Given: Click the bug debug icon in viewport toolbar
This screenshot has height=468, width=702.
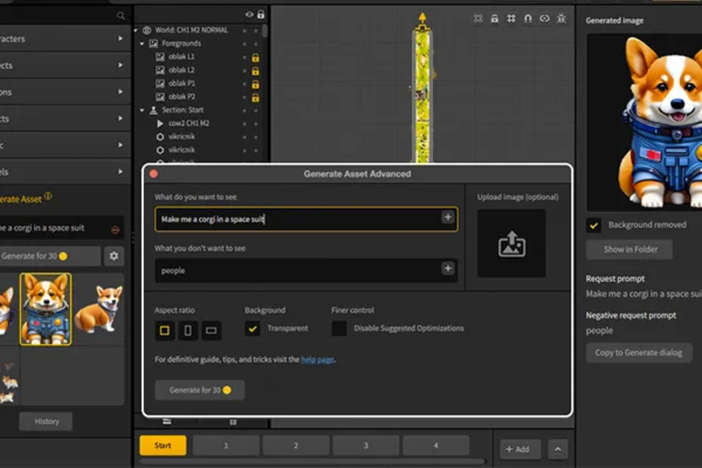Looking at the screenshot, I should [x=562, y=19].
